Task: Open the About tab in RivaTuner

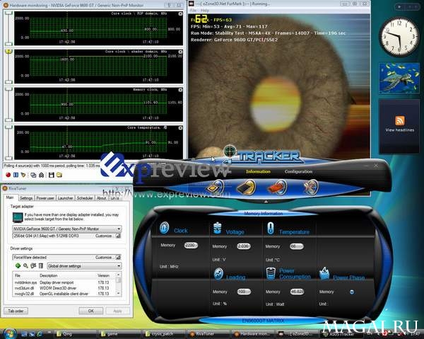Action: [101, 198]
